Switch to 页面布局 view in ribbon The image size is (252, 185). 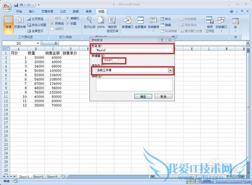(x=20, y=22)
